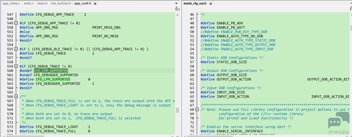Click the Static OOB Configurations comment
This screenshot has height=137, width=352.
[232, 58]
